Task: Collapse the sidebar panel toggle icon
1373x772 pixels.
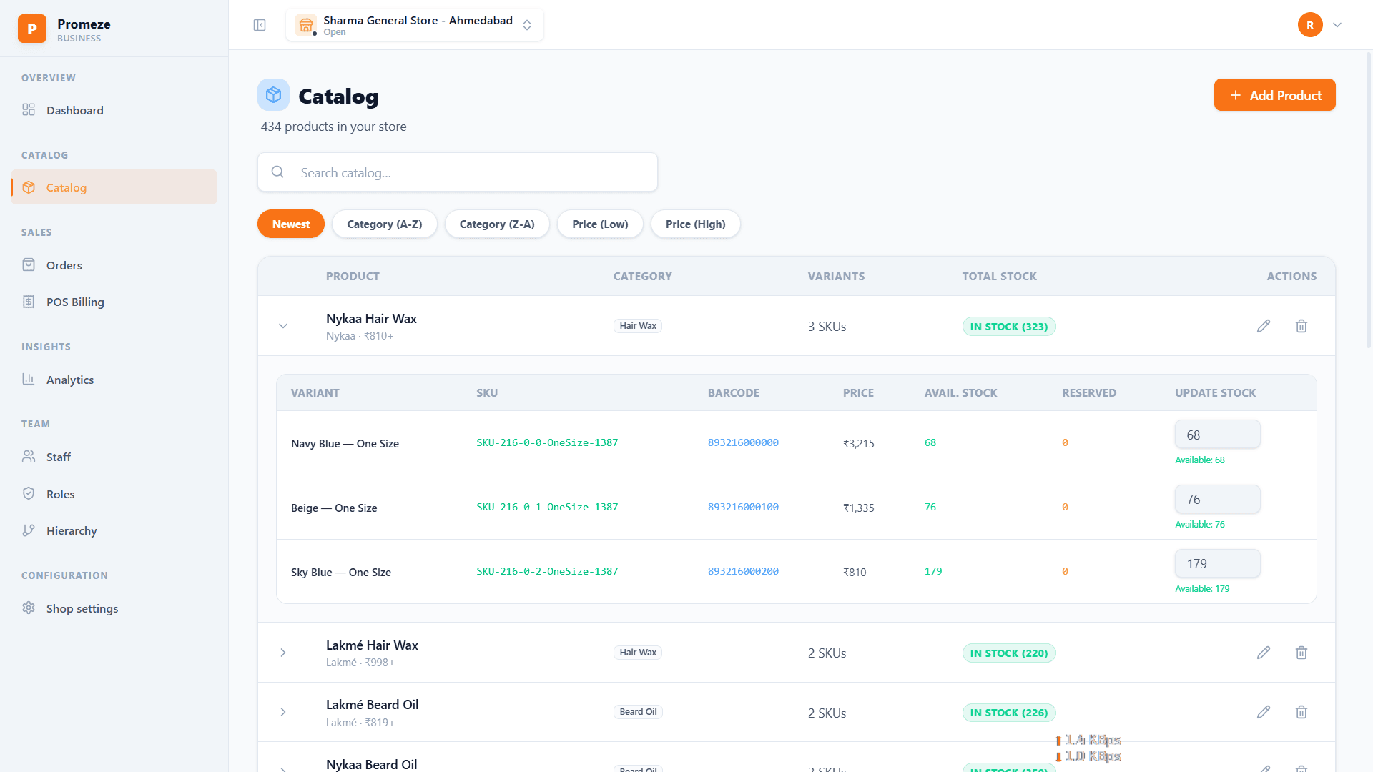Action: pos(260,25)
